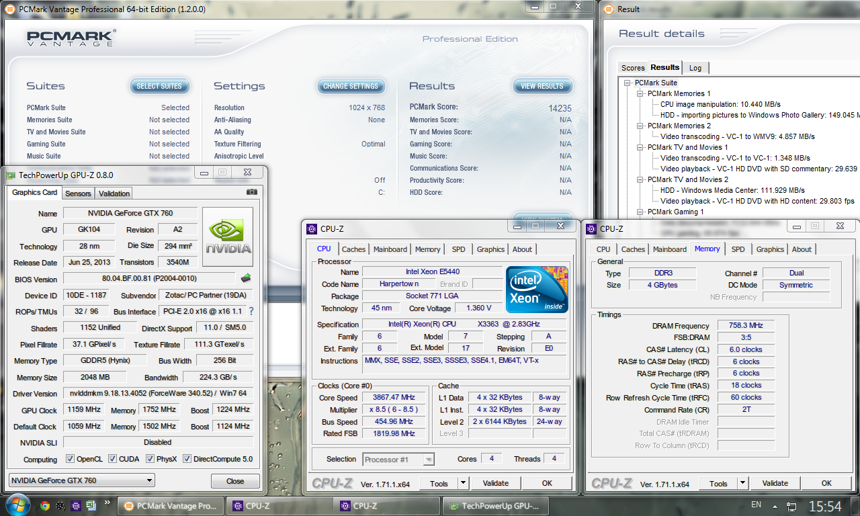Click the CHANGE SETTINGS button

[351, 86]
